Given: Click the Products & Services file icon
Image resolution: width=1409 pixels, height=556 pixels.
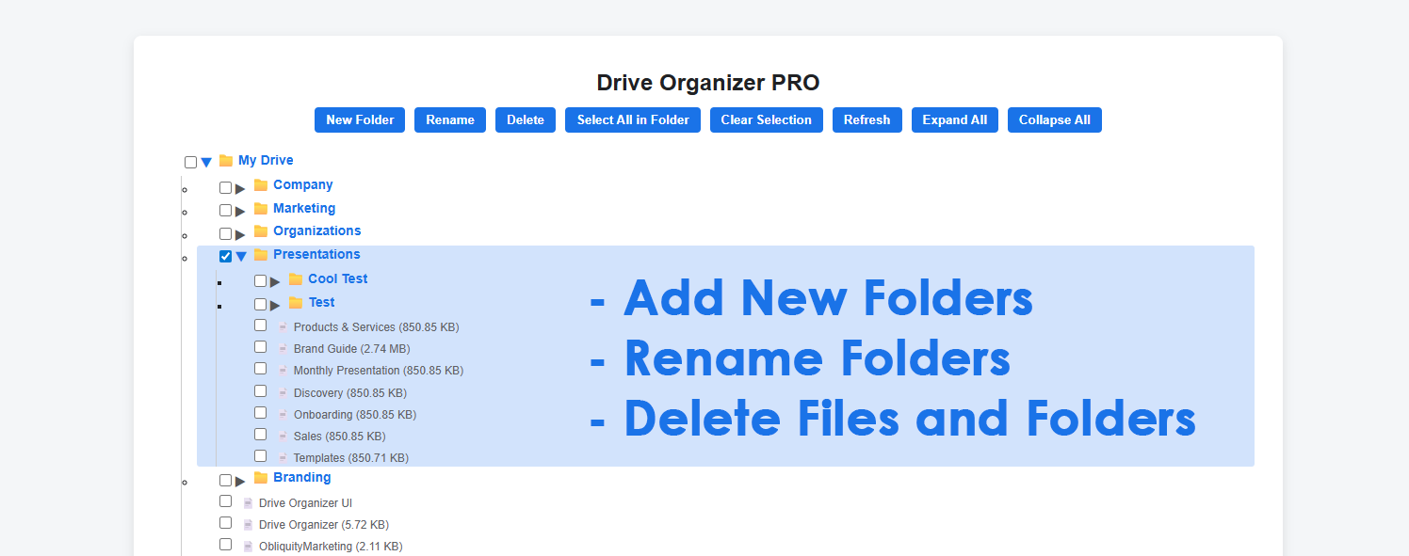Looking at the screenshot, I should pyautogui.click(x=283, y=327).
